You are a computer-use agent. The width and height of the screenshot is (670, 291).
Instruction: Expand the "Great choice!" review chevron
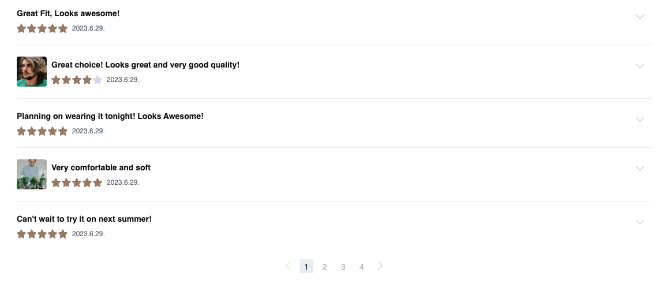[639, 66]
